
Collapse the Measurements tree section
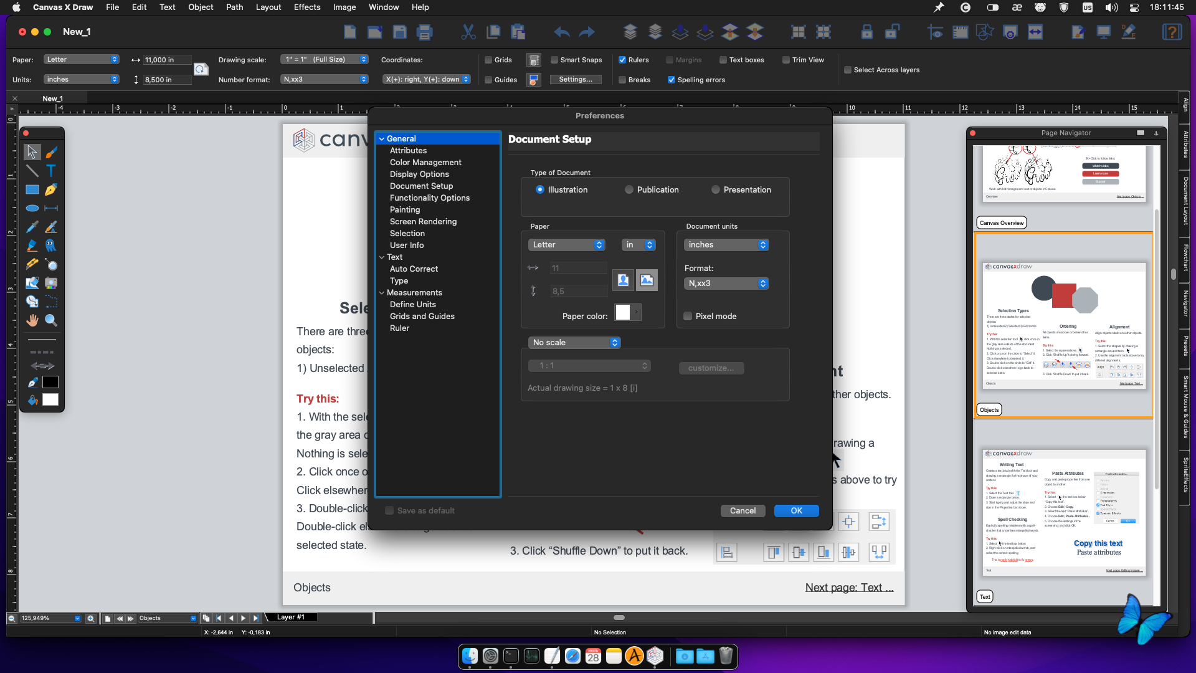click(382, 293)
